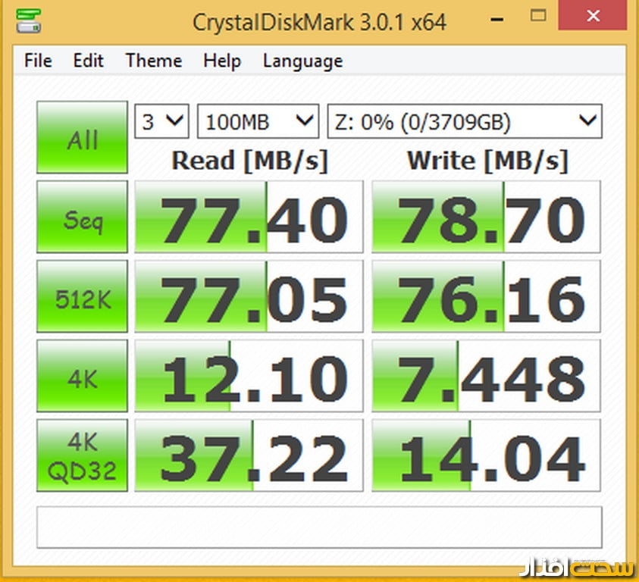Run the 4K QD32 test

point(82,455)
